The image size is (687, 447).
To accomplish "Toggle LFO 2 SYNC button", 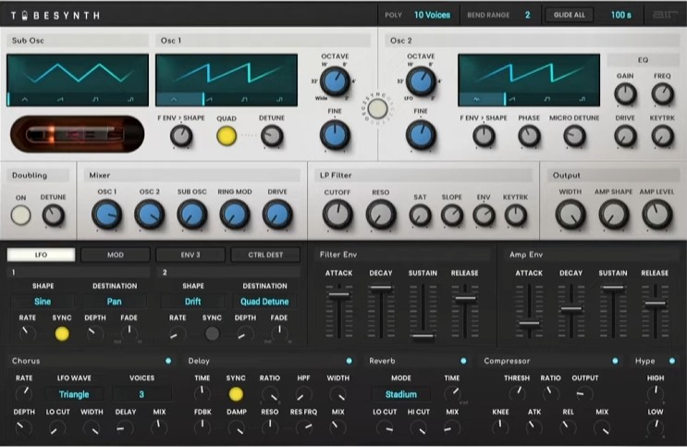I will (x=212, y=334).
